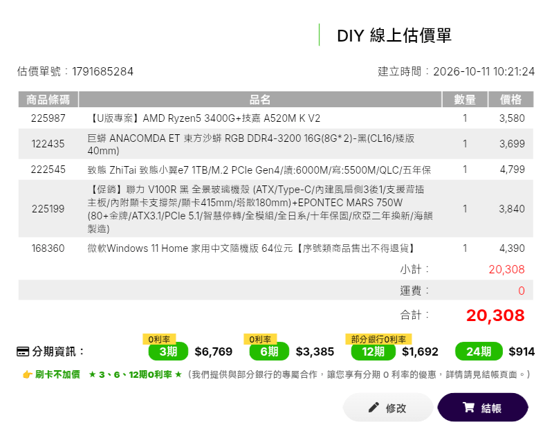Click the 部分銀行0利率 tag
The width and height of the screenshot is (552, 438).
[x=378, y=339]
